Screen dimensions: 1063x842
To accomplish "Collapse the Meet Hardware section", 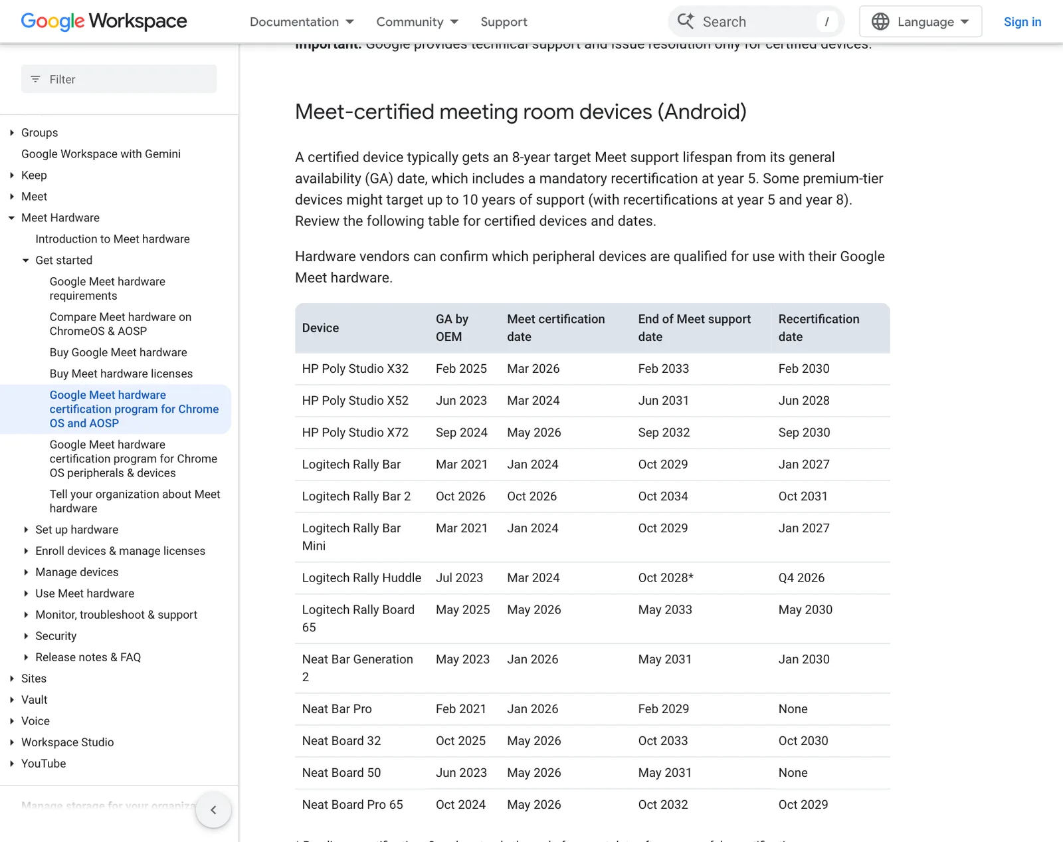I will point(12,218).
